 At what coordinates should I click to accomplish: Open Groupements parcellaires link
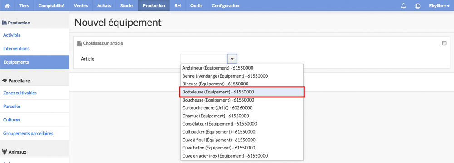pyautogui.click(x=35, y=133)
